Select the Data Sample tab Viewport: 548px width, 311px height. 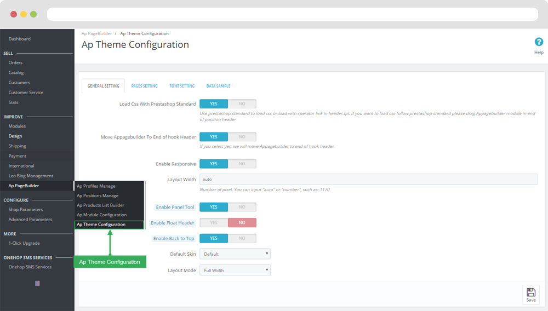point(218,86)
